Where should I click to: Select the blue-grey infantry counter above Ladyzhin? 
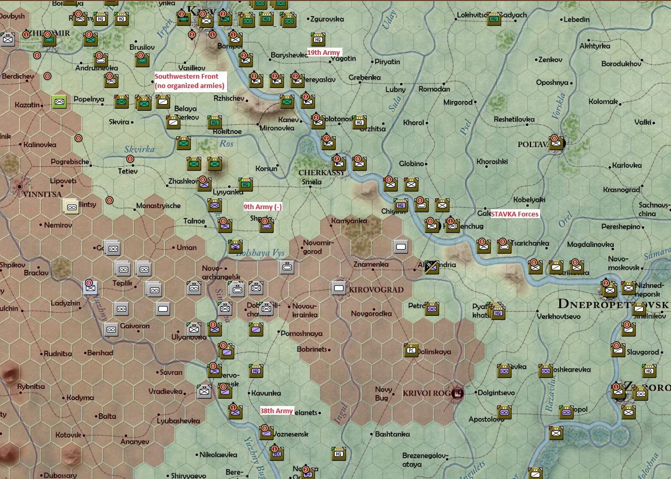point(91,288)
